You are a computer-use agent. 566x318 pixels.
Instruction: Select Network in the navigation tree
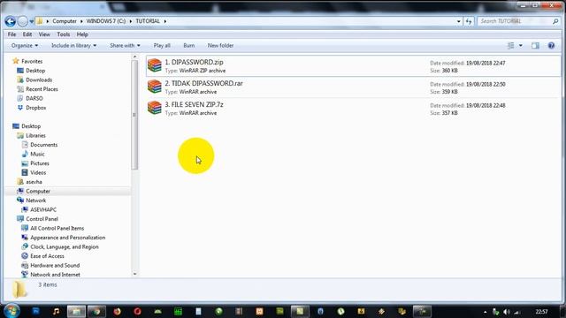click(x=35, y=201)
